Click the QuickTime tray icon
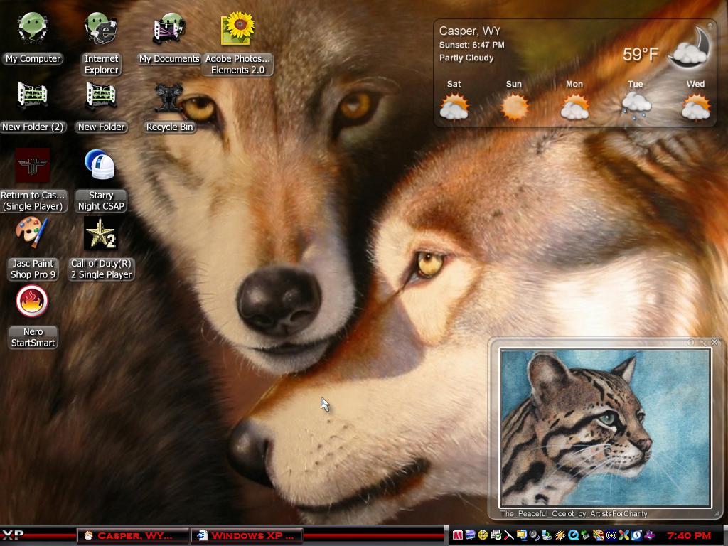The image size is (728, 546). [x=573, y=535]
